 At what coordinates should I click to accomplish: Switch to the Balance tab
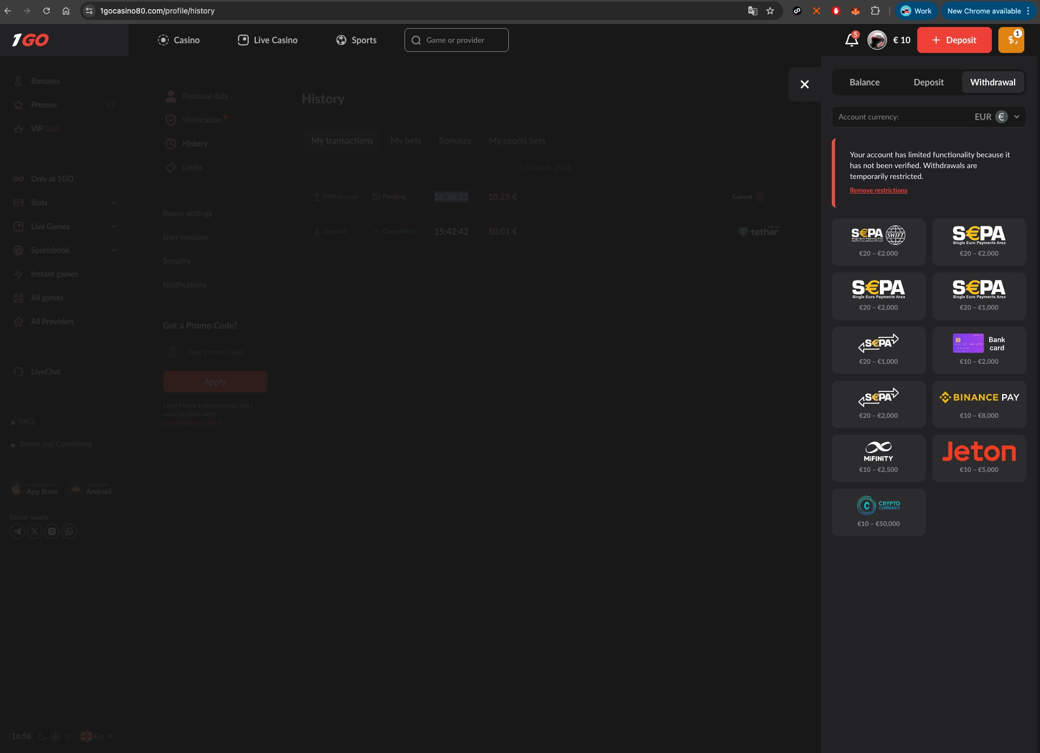point(864,82)
